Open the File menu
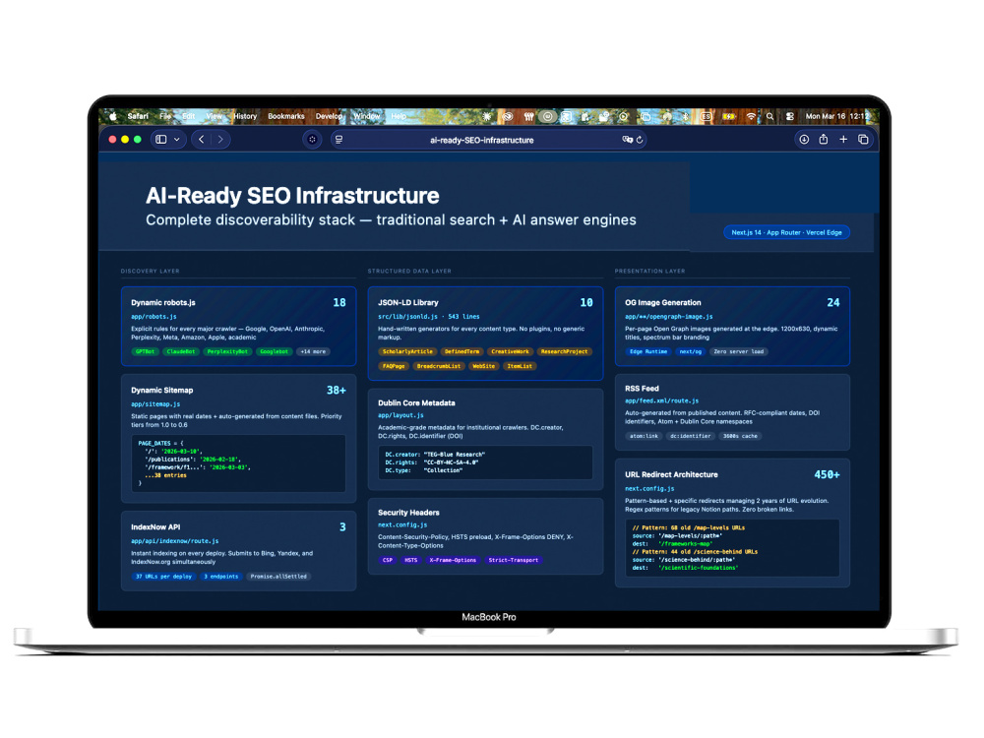Image resolution: width=984 pixels, height=738 pixels. tap(165, 116)
